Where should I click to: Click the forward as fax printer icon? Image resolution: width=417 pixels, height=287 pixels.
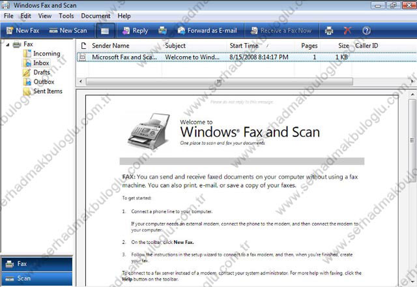coord(162,31)
